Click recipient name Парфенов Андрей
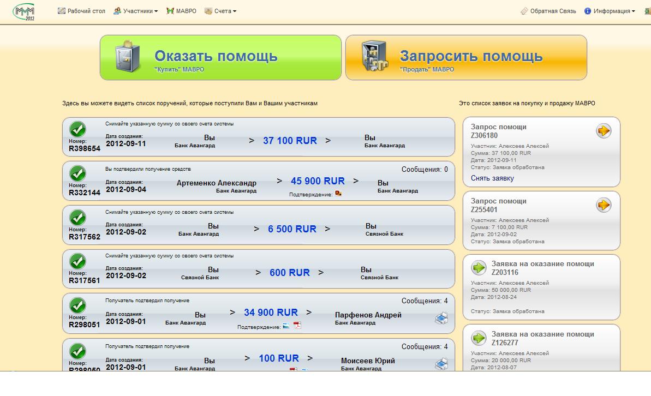This screenshot has height=396, width=651. tap(368, 315)
